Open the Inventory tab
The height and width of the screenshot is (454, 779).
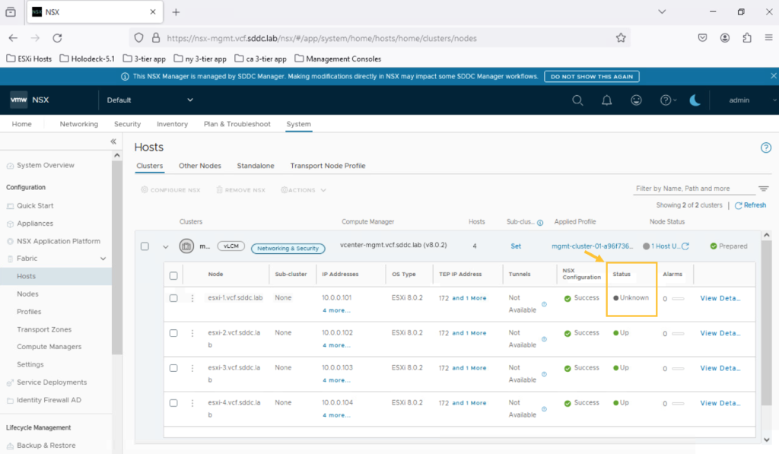(x=172, y=124)
